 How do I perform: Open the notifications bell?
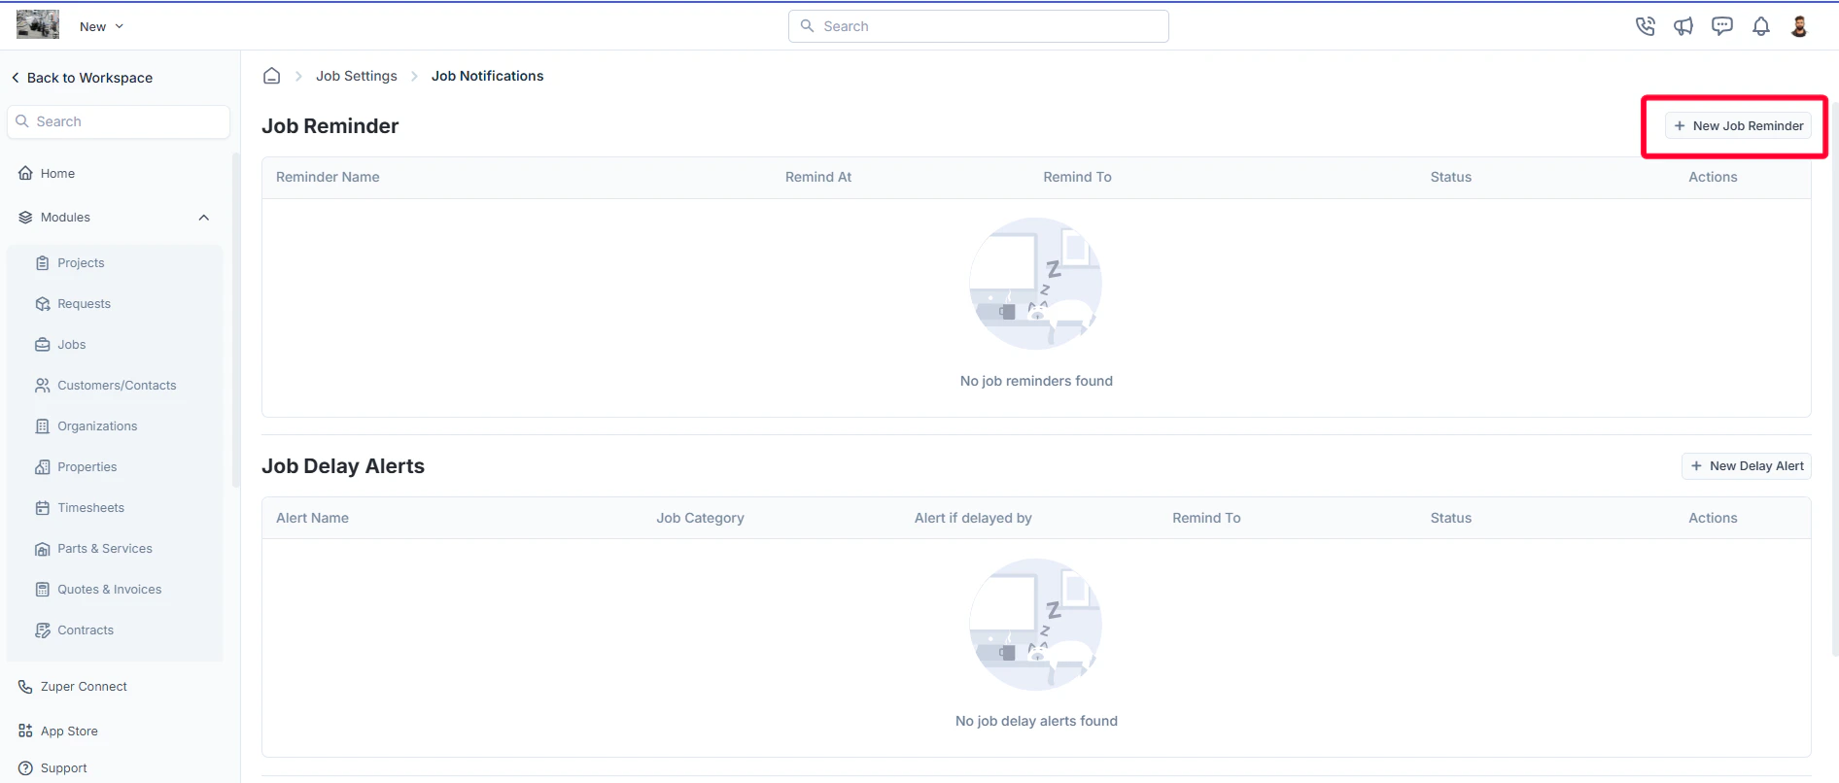tap(1761, 26)
